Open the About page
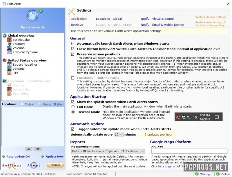This screenshot has width=232, height=177. pos(34,165)
